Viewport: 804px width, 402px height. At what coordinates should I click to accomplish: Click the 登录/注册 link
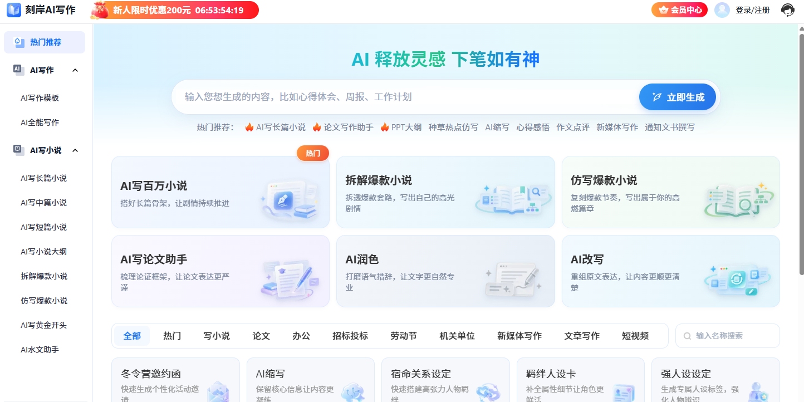[x=753, y=10]
